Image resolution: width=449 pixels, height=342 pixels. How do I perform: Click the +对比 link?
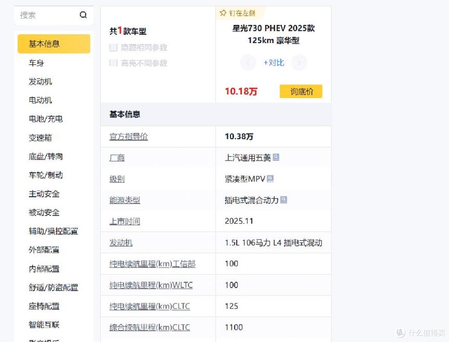coord(274,62)
